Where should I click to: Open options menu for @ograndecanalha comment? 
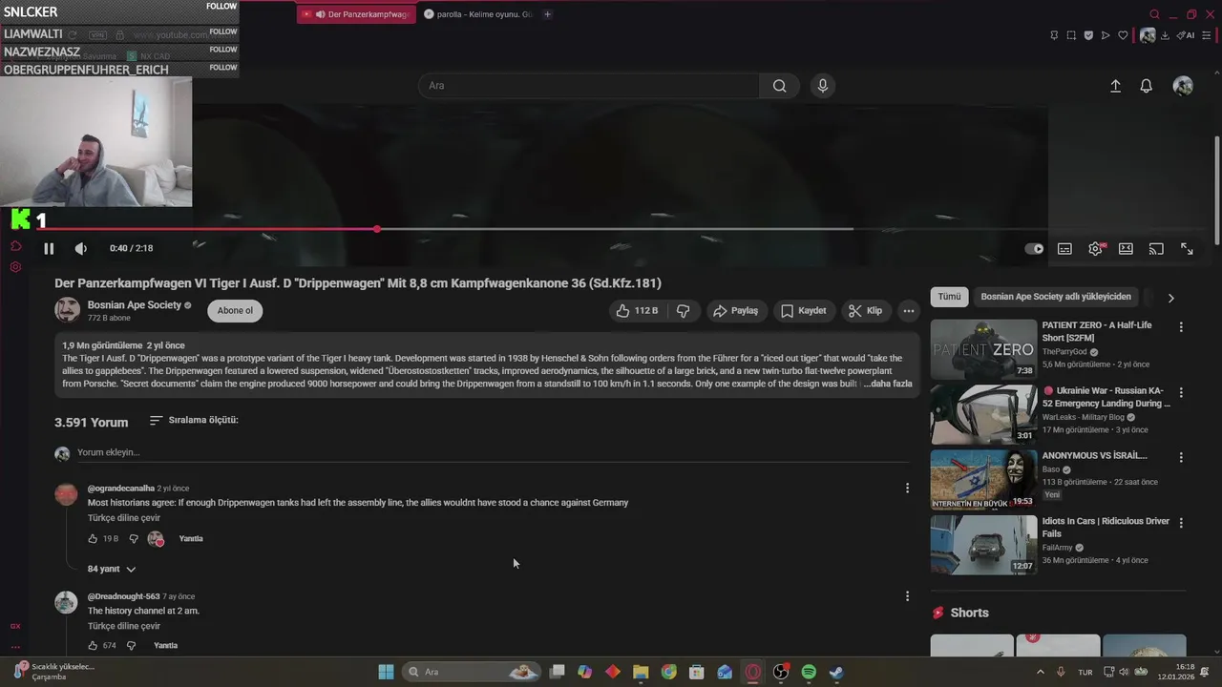click(907, 489)
